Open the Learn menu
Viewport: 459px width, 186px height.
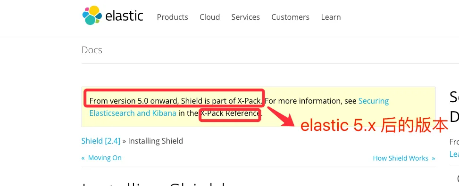pos(331,17)
